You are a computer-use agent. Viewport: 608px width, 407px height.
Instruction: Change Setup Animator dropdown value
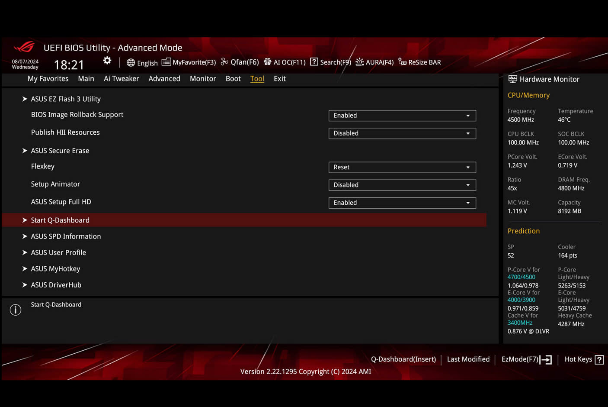coord(402,185)
